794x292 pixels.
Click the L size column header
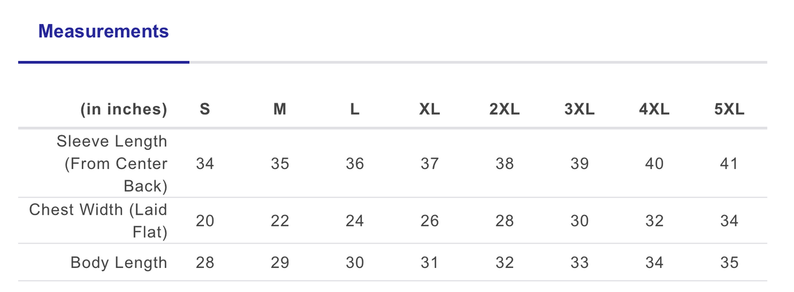pyautogui.click(x=355, y=109)
